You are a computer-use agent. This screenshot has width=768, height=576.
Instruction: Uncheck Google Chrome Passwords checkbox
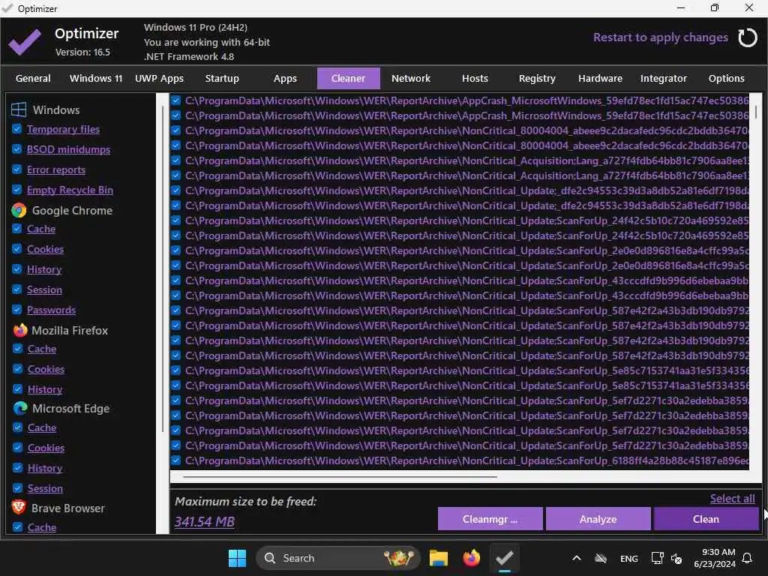click(x=16, y=310)
